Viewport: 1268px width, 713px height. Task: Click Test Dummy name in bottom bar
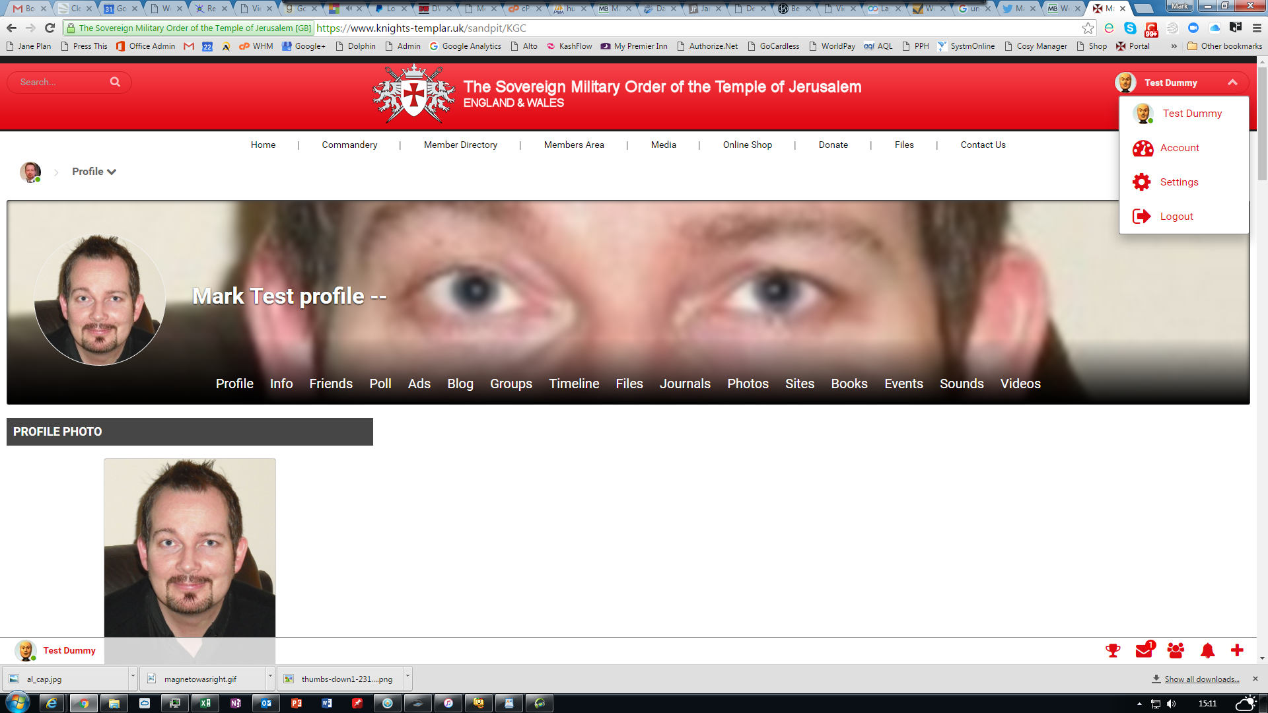[x=69, y=650]
